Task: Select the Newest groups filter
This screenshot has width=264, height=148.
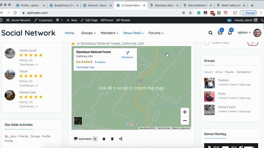Action: [x=208, y=72]
